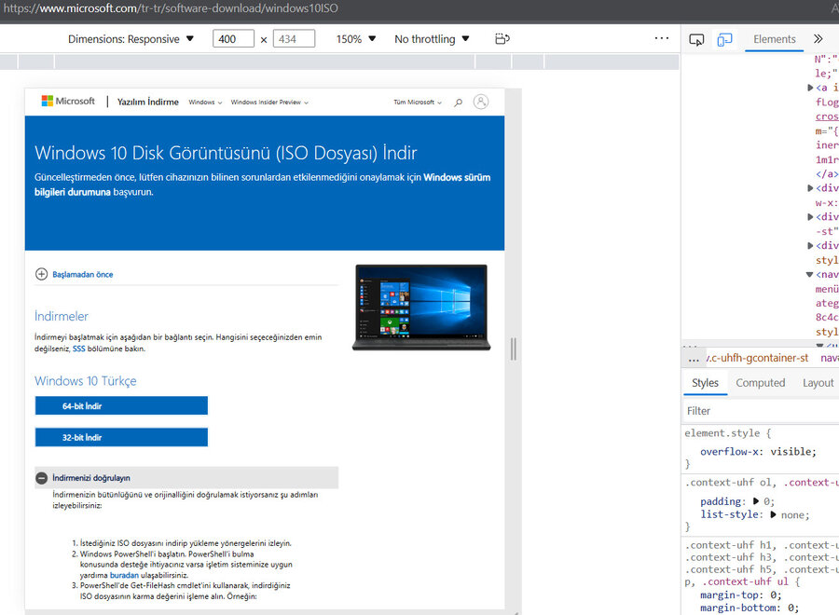This screenshot has height=615, width=839.
Task: Click the height input showing 434
Action: (x=294, y=39)
